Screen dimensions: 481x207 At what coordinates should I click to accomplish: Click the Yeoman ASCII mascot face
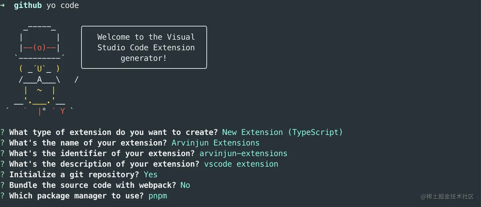point(39,69)
